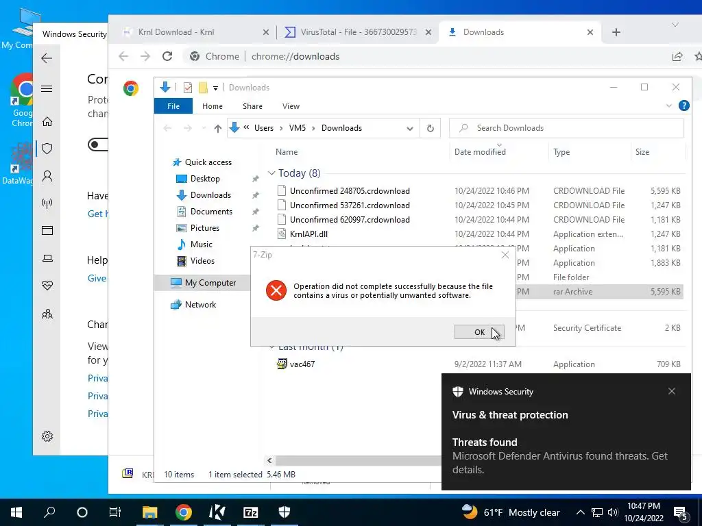Select Unconfirmed 620997.crdownload file
702x526 pixels.
point(350,220)
